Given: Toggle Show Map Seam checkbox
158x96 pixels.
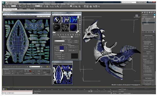Looking at the screenshot, I should tap(143, 68).
